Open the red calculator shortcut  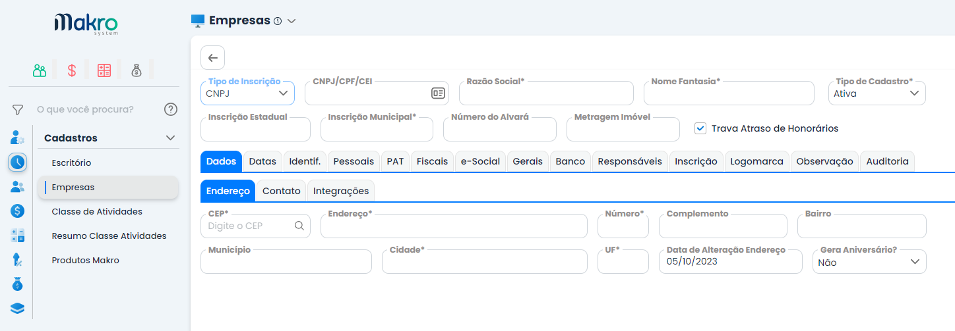pyautogui.click(x=104, y=70)
